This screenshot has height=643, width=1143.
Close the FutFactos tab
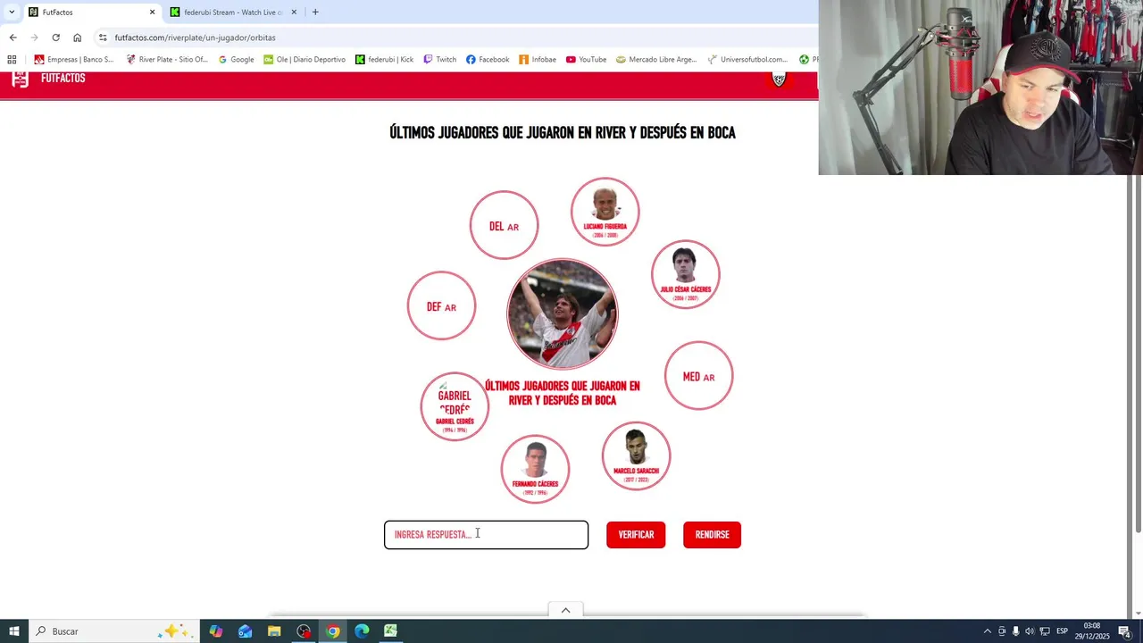click(x=152, y=13)
